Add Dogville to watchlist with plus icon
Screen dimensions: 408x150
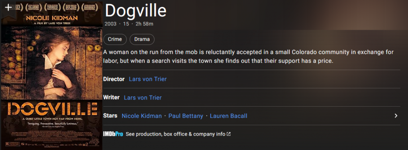click(8, 8)
